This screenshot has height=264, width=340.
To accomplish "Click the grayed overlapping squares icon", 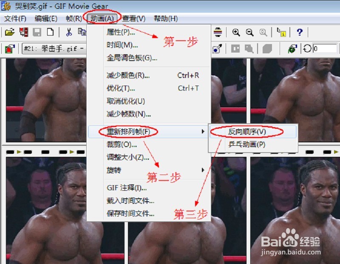I will click(249, 49).
